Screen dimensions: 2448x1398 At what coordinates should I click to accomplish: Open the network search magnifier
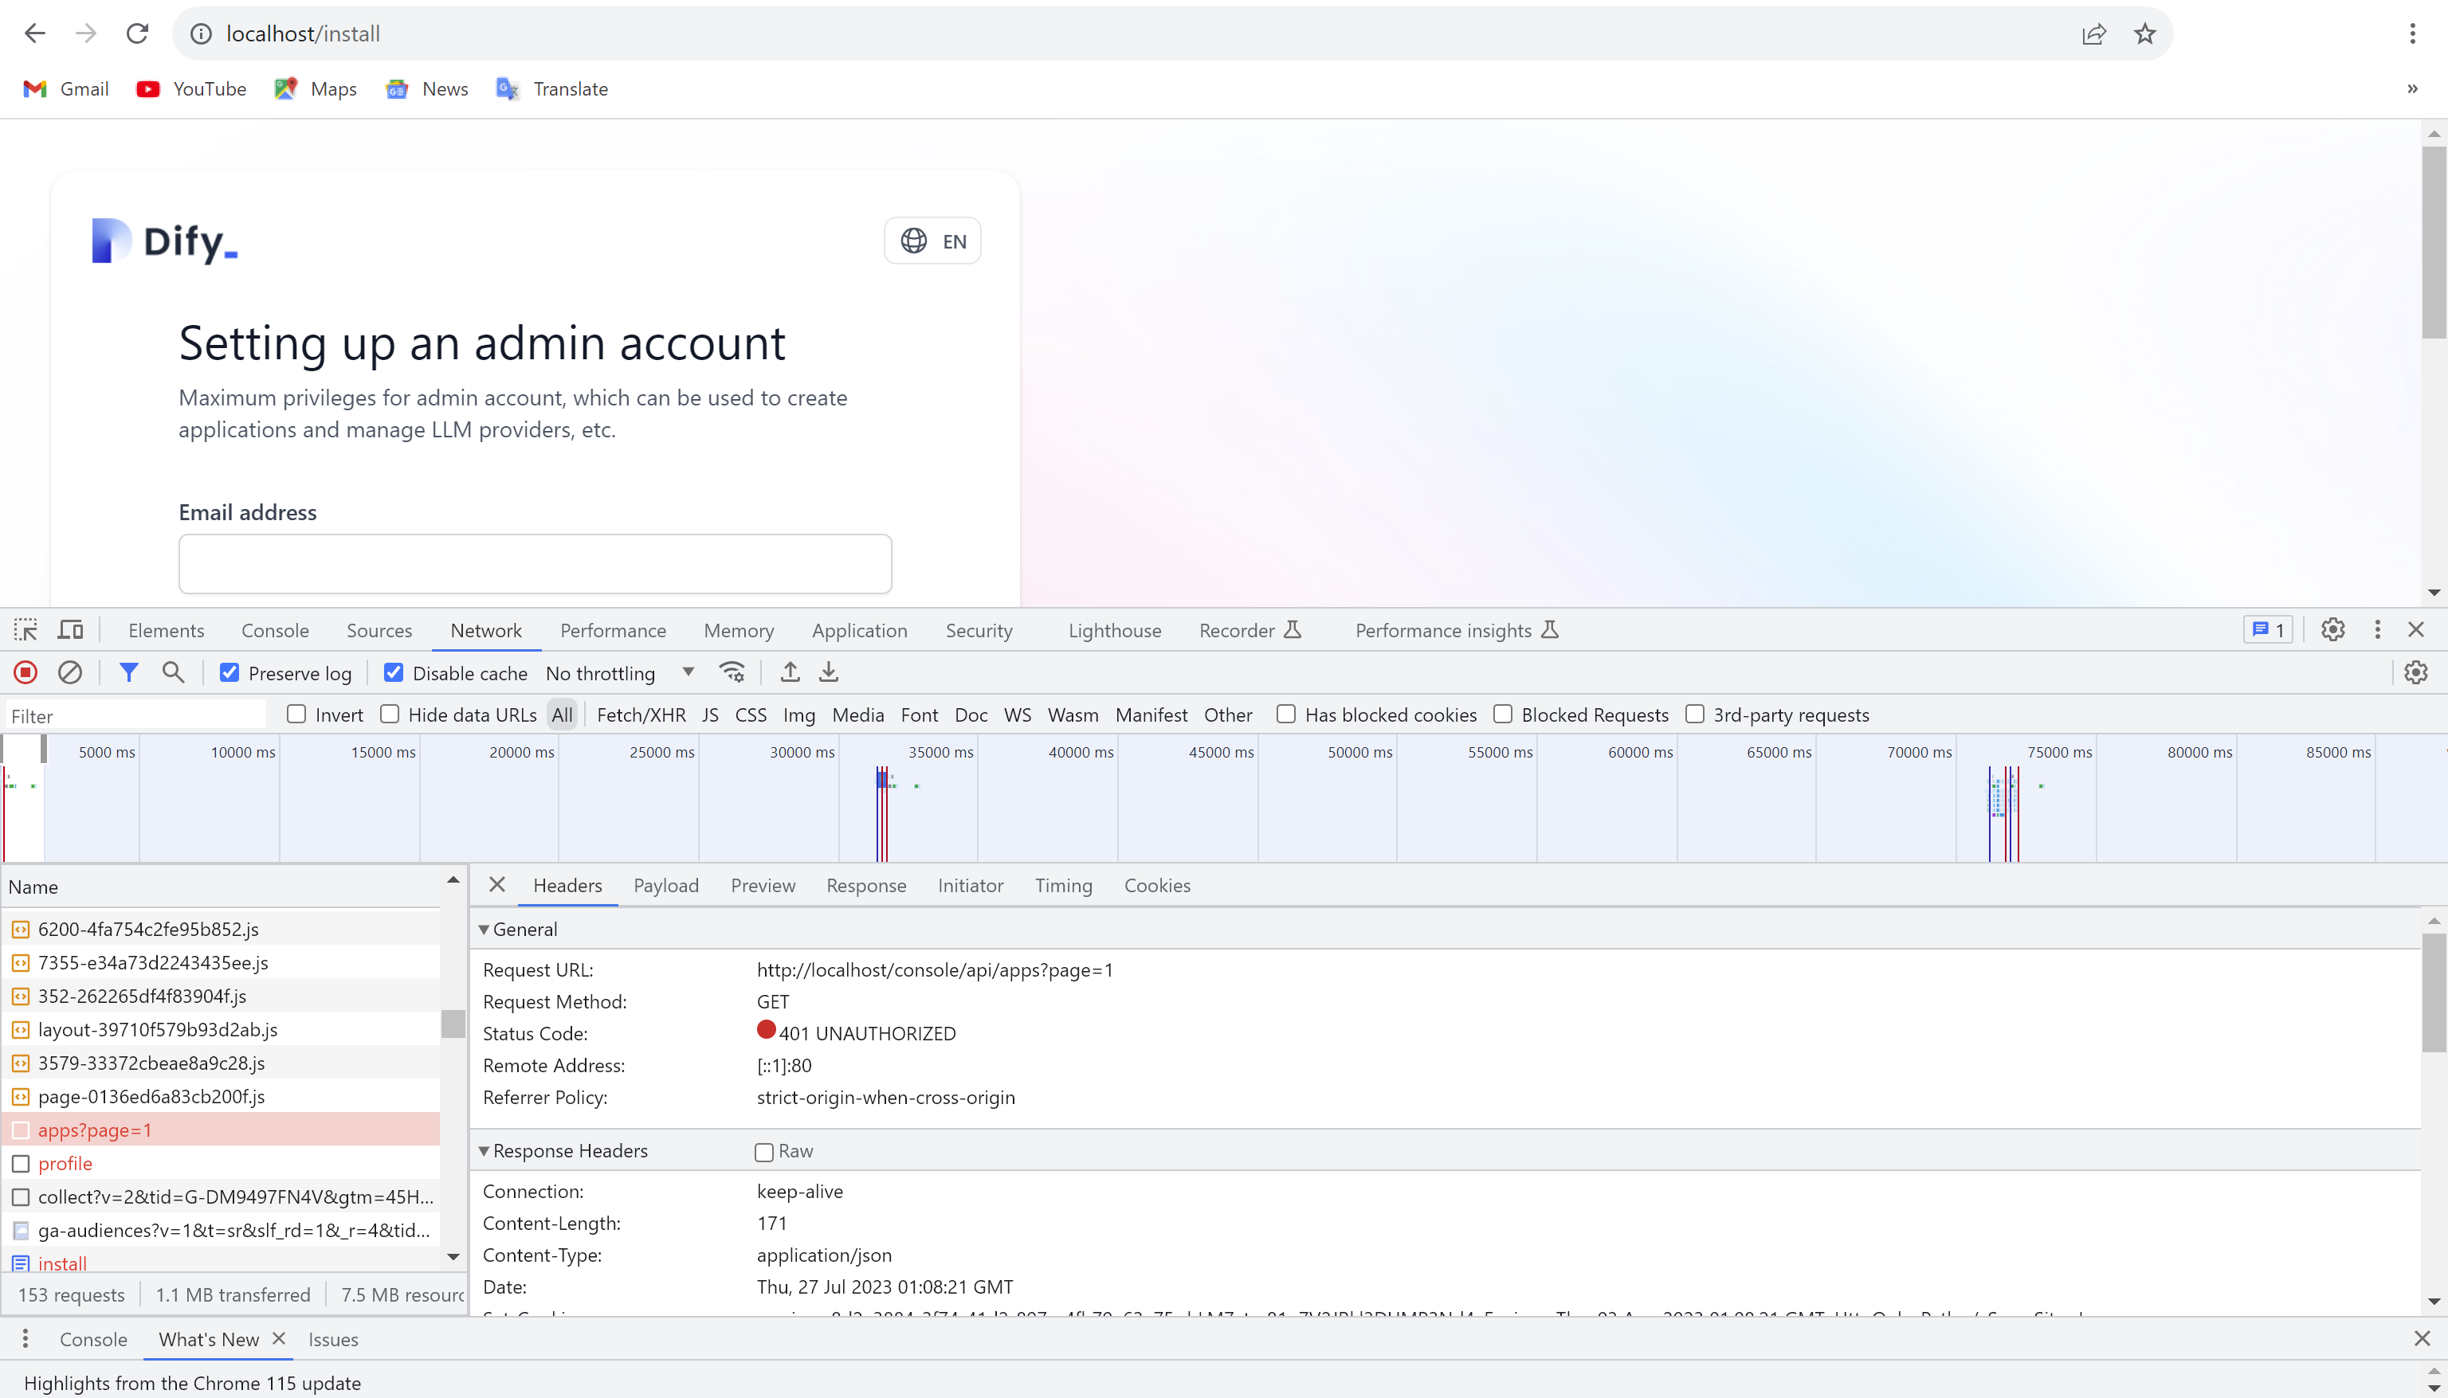coord(173,672)
